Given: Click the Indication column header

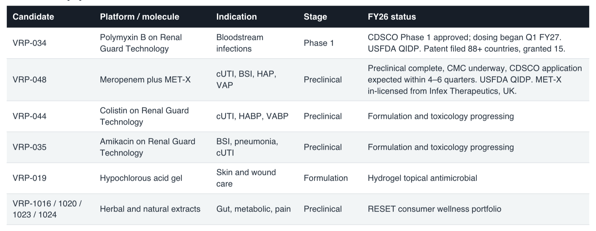Looking at the screenshot, I should tap(236, 17).
